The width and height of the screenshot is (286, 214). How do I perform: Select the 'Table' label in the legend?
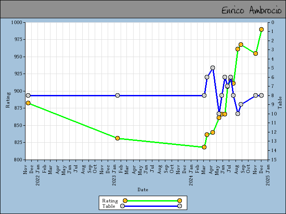109,206
